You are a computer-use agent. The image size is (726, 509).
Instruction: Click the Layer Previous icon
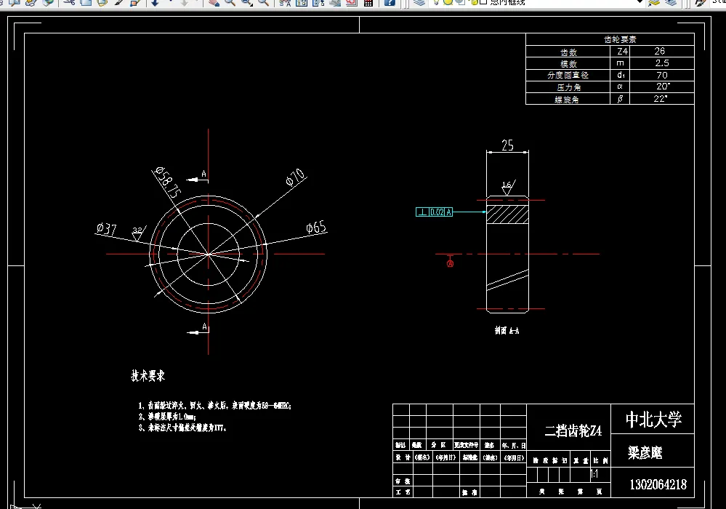[671, 2]
